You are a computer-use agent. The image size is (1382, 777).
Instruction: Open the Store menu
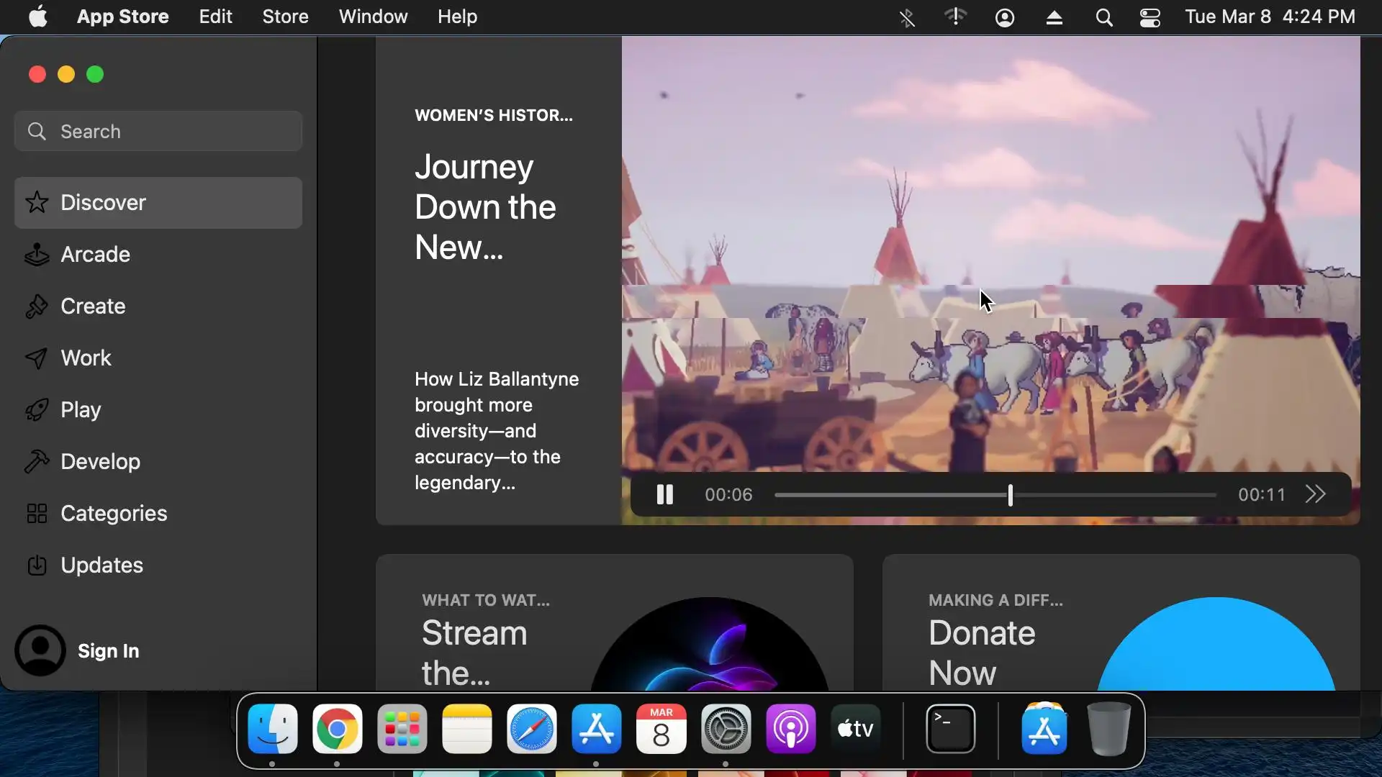[x=285, y=17]
